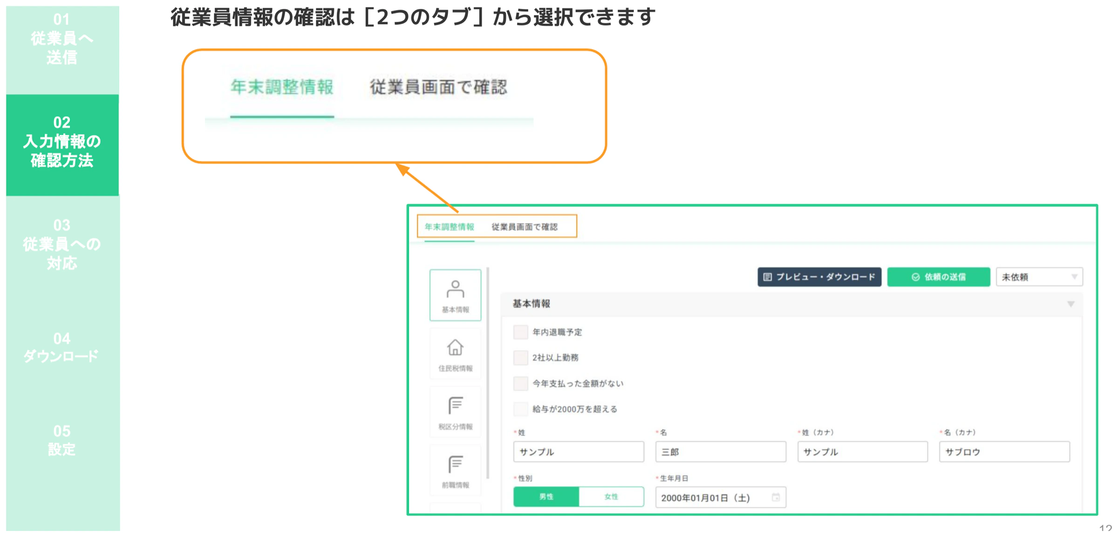Click the calendar icon in 生年月日 field

point(776,497)
